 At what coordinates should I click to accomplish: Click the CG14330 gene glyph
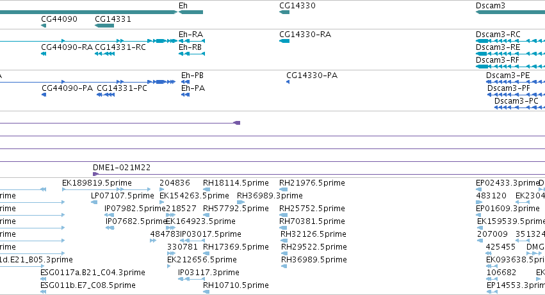(284, 12)
